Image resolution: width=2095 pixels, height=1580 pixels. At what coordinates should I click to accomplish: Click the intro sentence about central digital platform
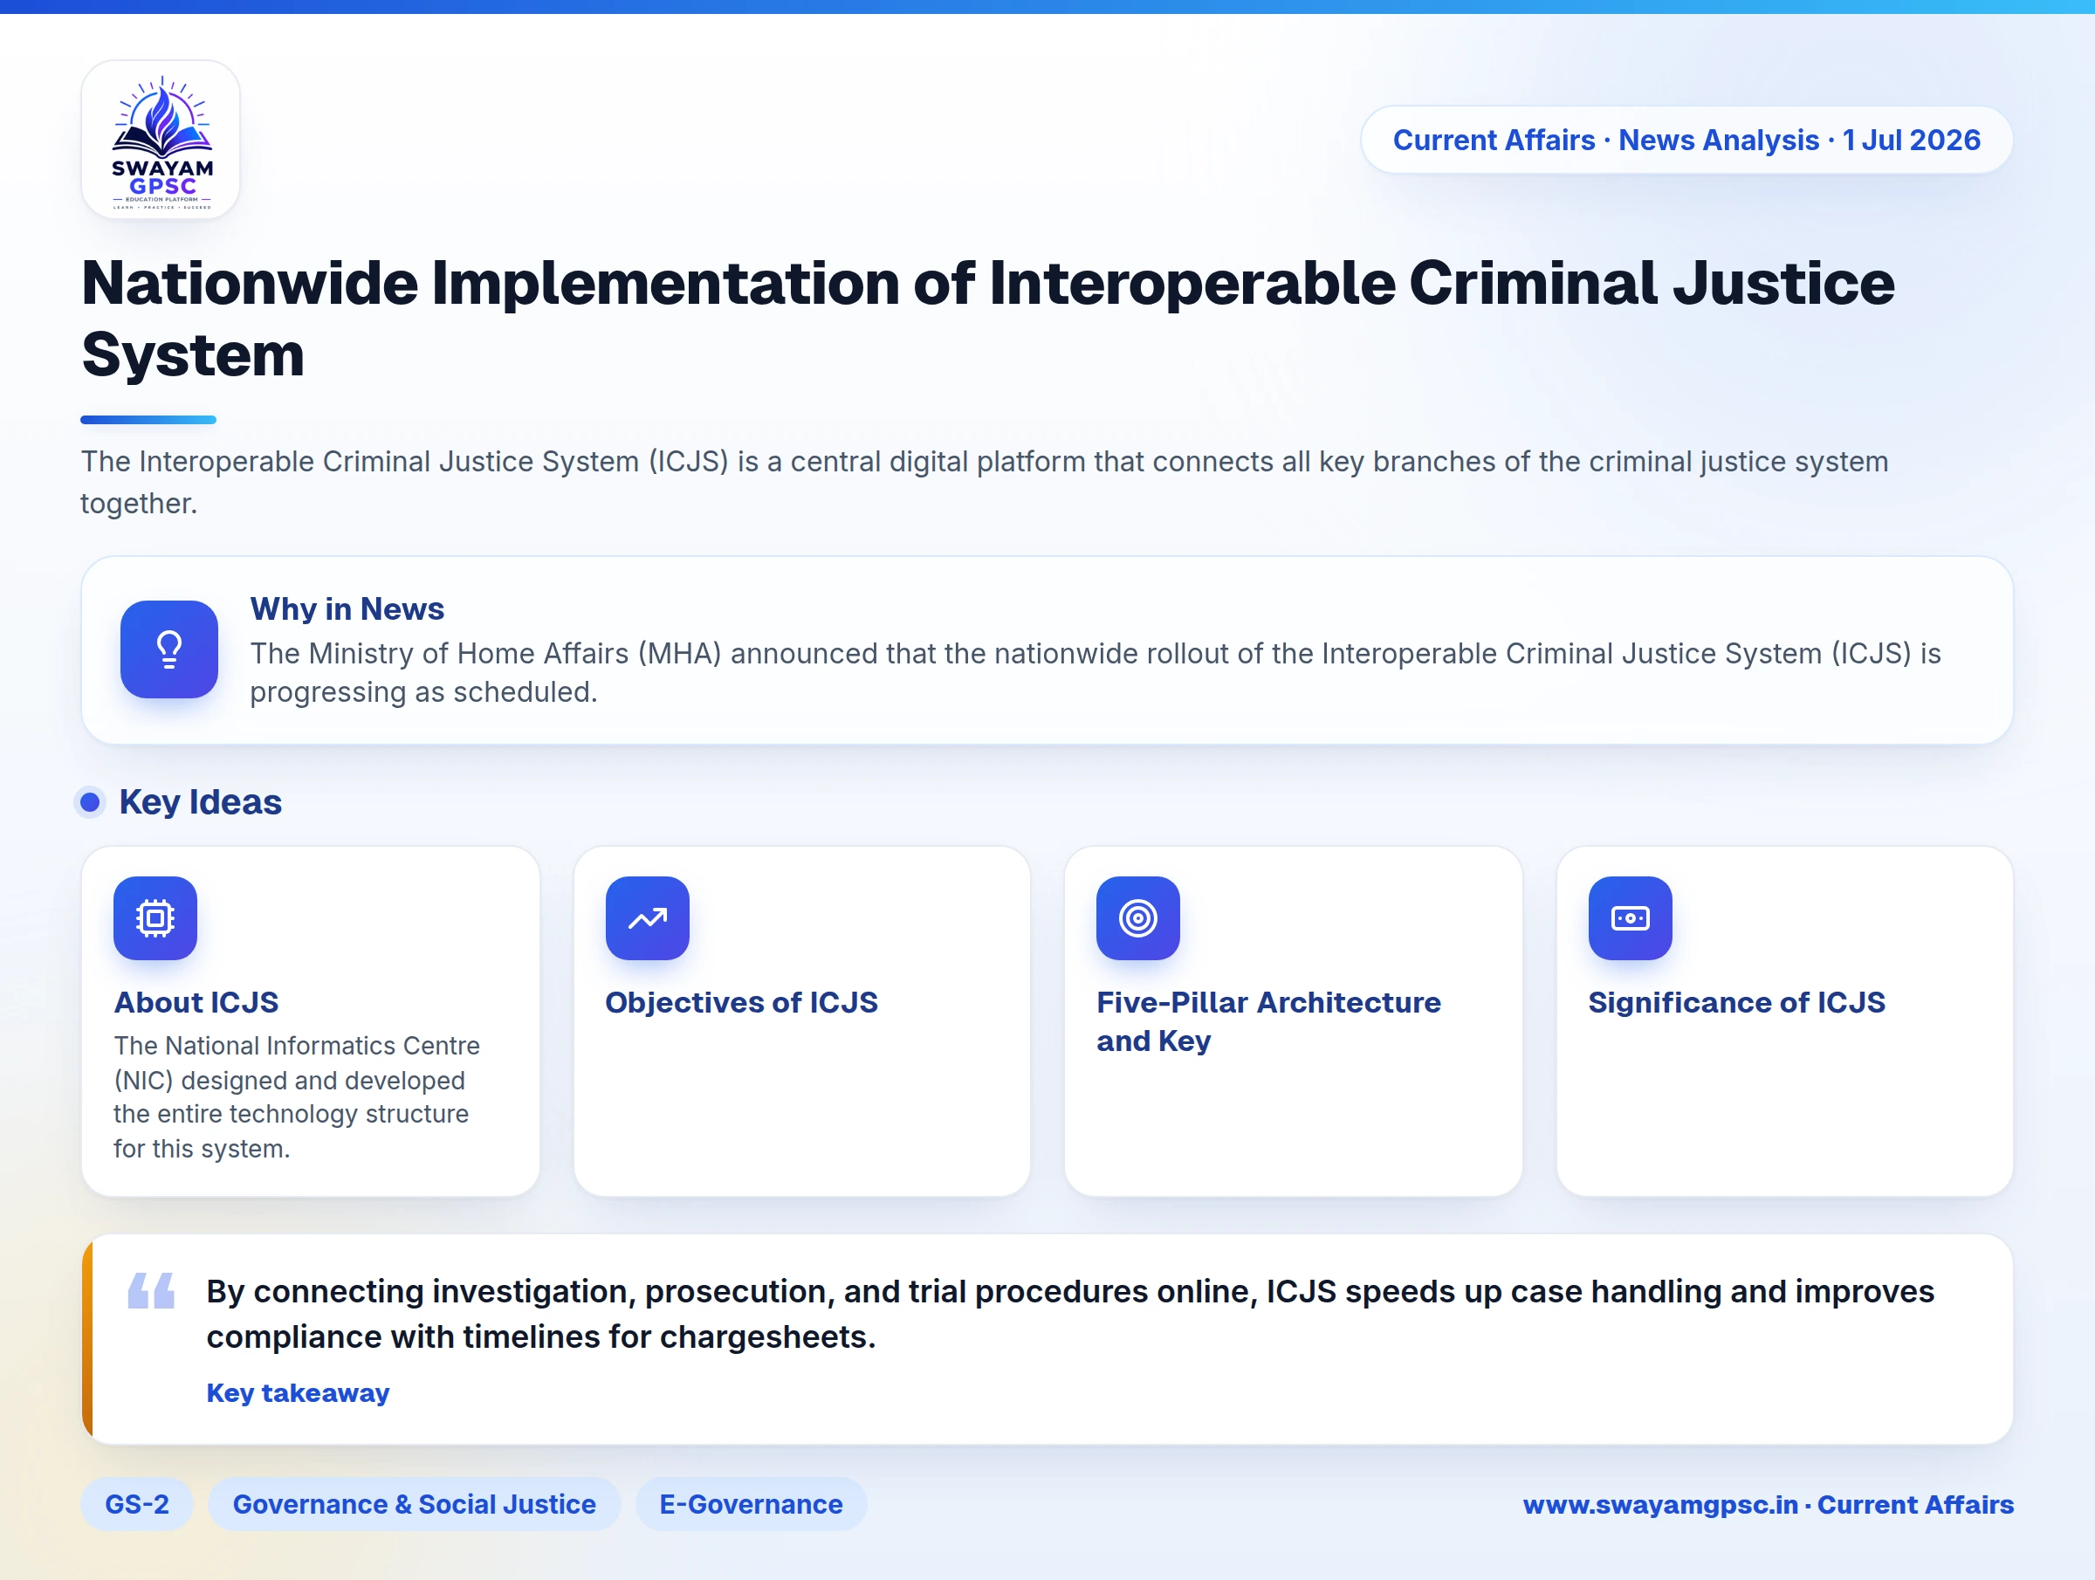point(984,482)
